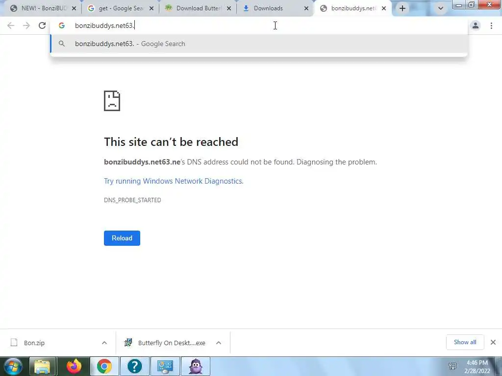This screenshot has width=502, height=376.
Task: Open the Help question mark taskbar icon
Action: [134, 366]
